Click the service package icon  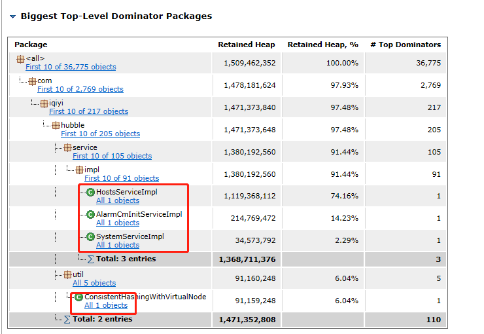coord(67,148)
